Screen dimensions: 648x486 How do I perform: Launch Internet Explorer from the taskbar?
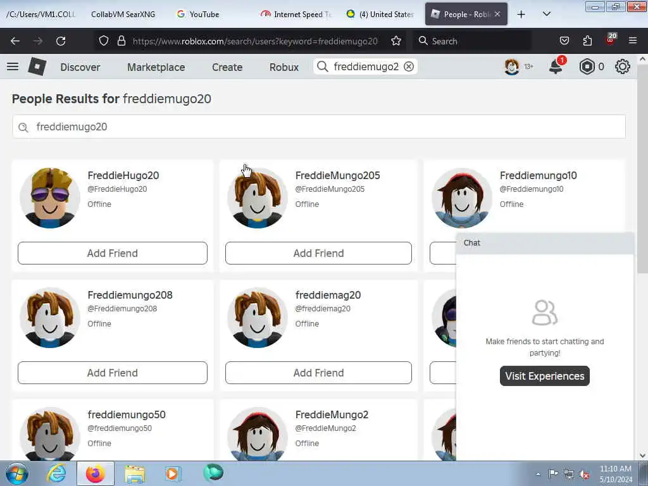pos(56,473)
